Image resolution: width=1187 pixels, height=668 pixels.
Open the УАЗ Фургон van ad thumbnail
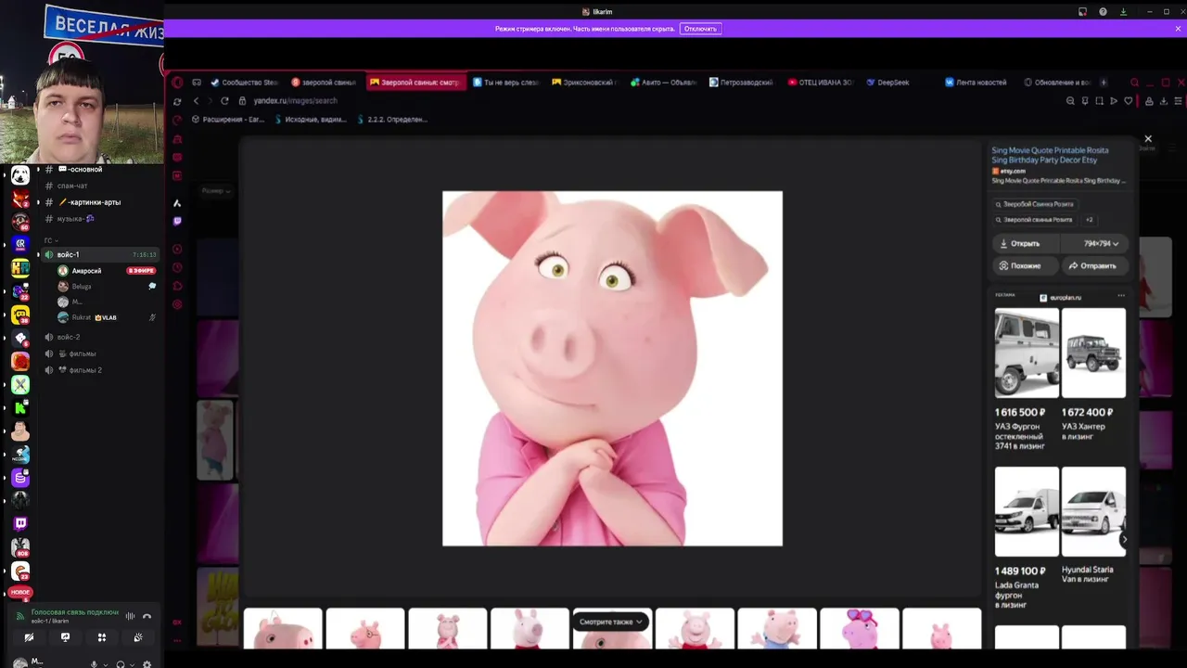click(x=1027, y=353)
